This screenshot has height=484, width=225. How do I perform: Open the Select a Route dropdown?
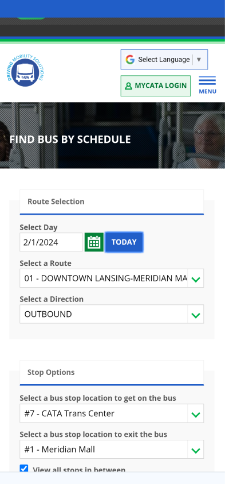(112, 278)
